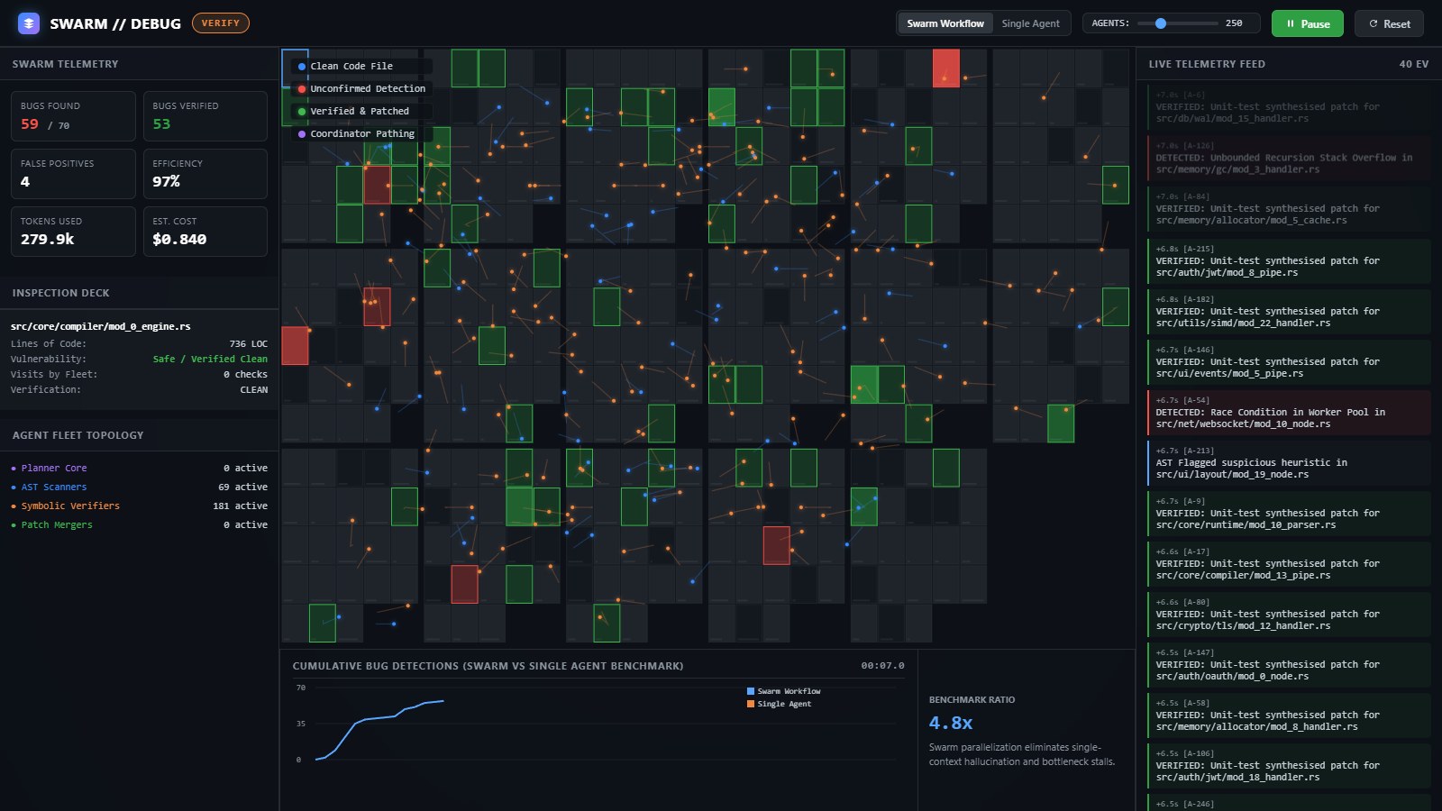Screen dimensions: 1442x811
Task: Click the 'Verified & Patched' legend entry
Action: 360,111
